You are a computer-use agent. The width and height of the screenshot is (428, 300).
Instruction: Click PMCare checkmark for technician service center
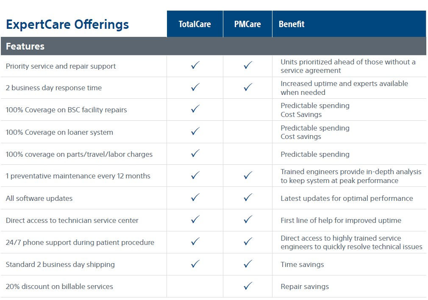click(248, 219)
